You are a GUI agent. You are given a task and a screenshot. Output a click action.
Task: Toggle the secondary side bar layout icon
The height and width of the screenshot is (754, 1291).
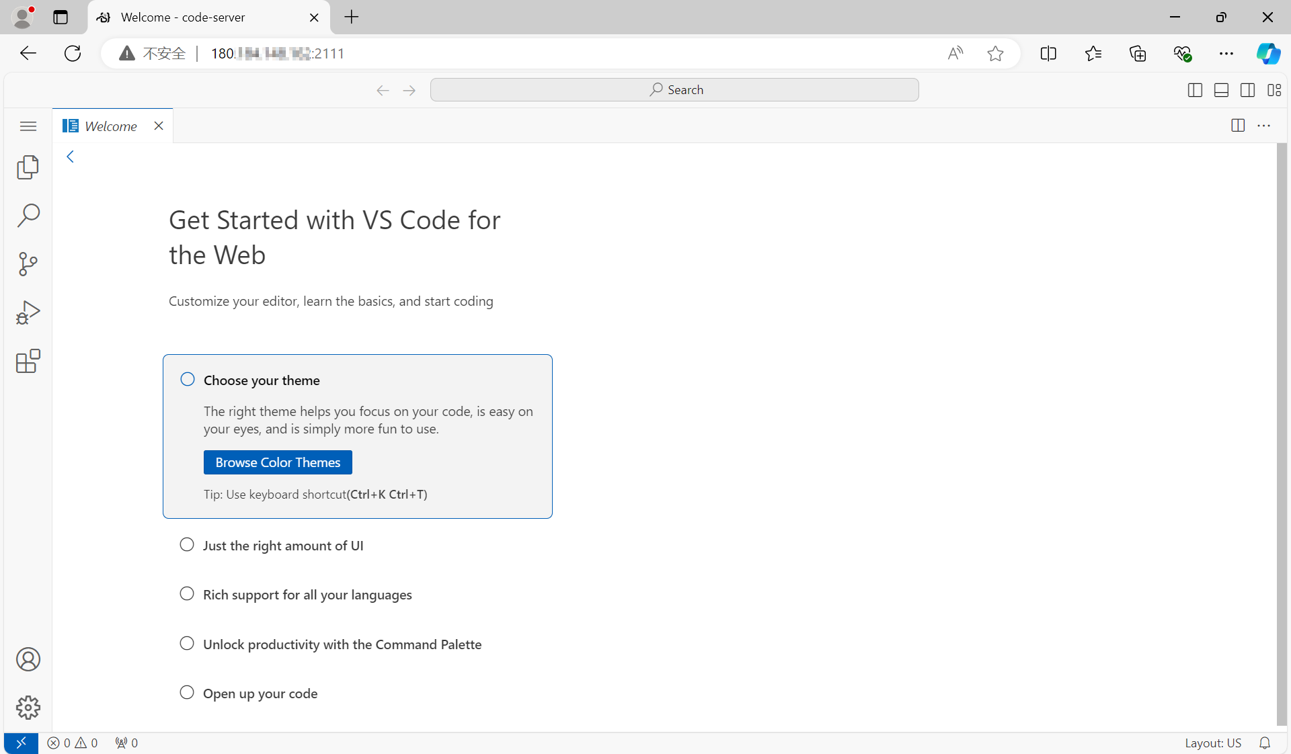tap(1247, 90)
